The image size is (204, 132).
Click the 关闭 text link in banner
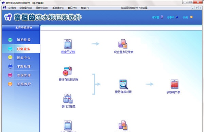coord(185,17)
